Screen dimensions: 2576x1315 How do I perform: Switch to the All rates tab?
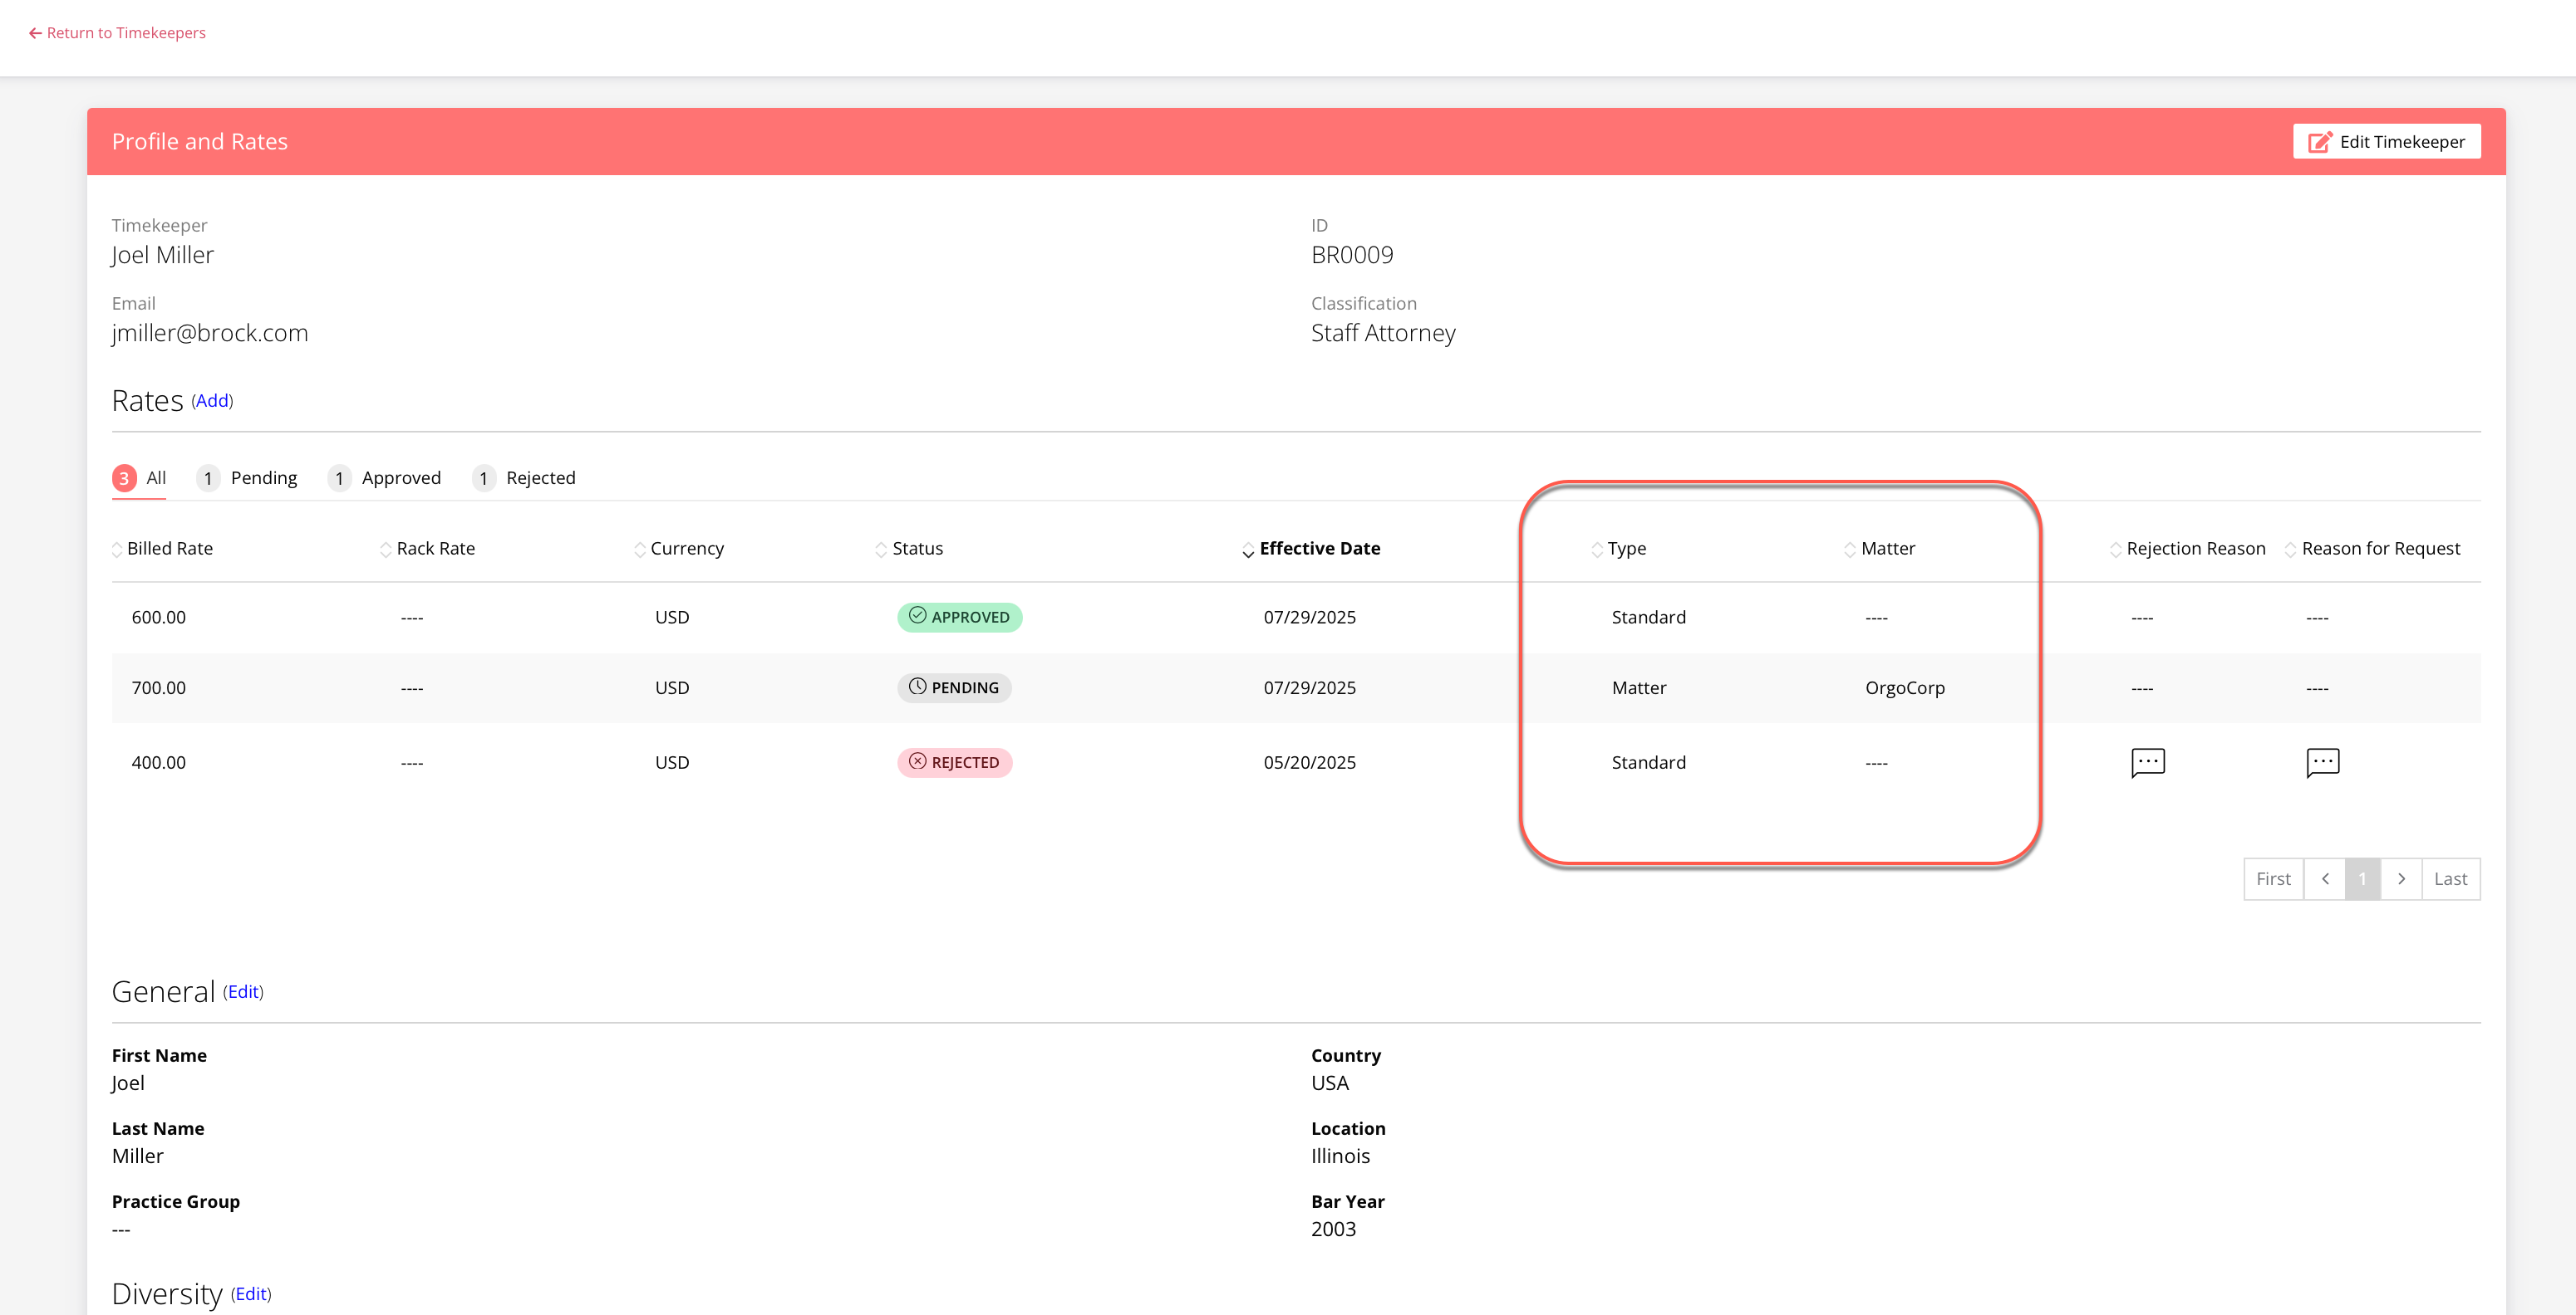[x=139, y=479]
